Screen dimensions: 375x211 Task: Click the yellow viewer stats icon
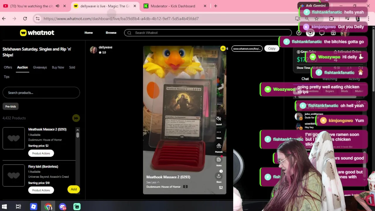pyautogui.click(x=223, y=49)
